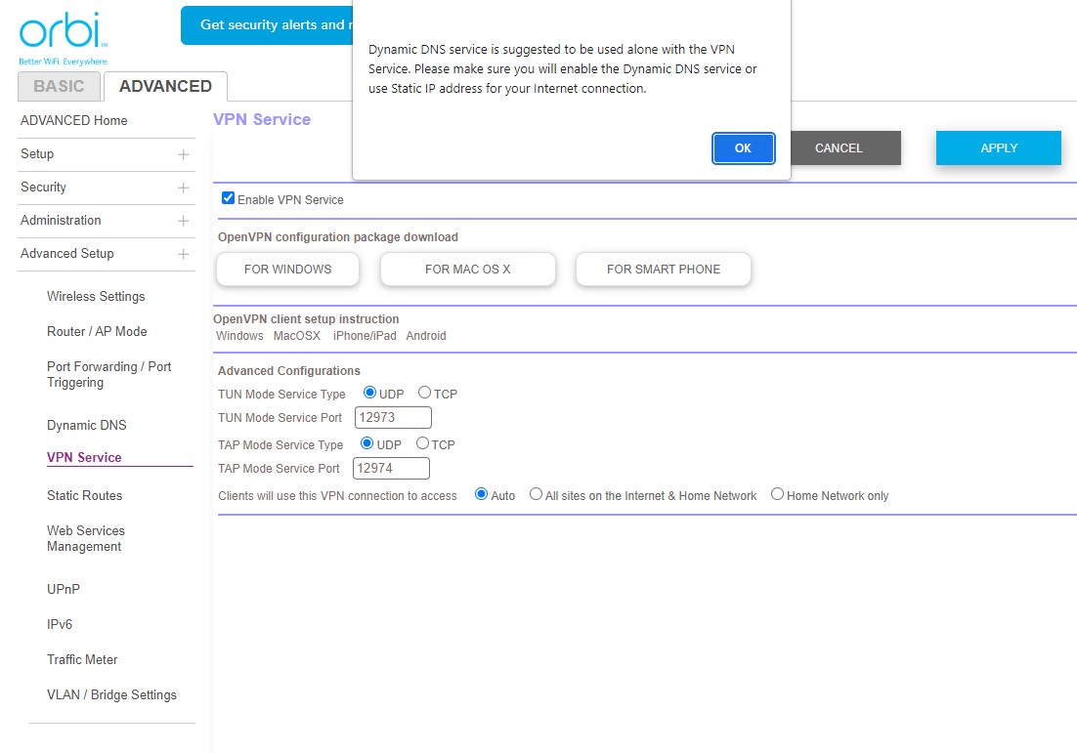Uncheck Enable VPN Service checkbox

229,198
